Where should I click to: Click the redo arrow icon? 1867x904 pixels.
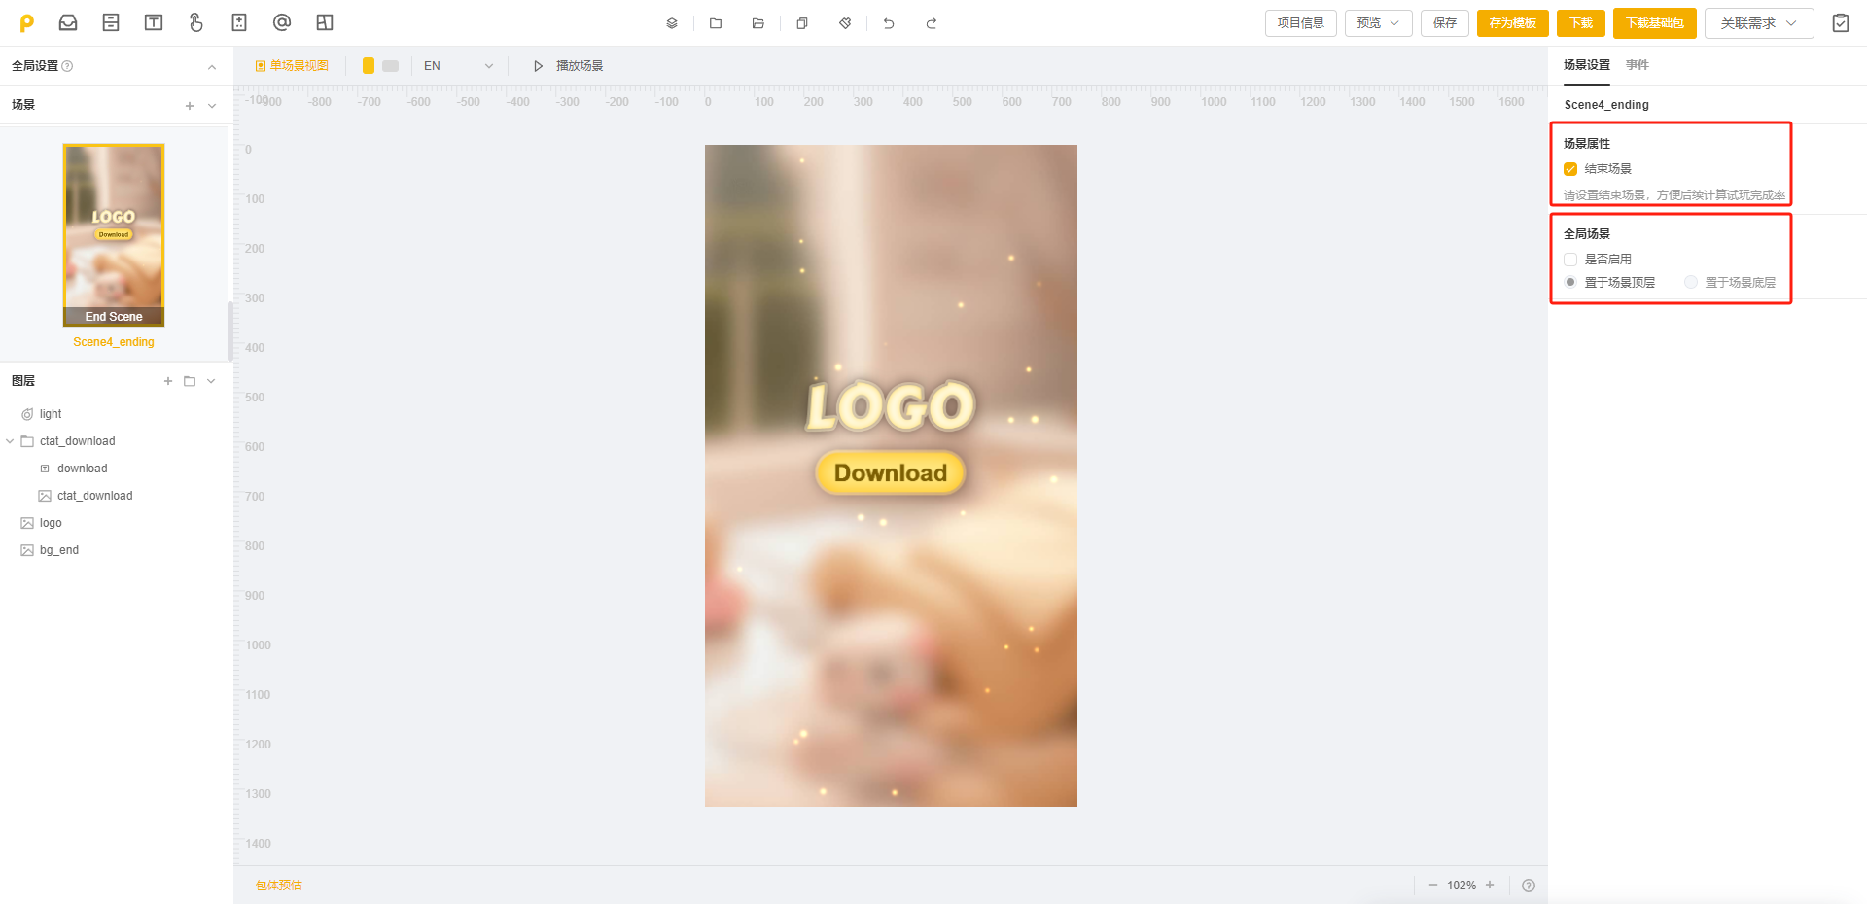(932, 23)
